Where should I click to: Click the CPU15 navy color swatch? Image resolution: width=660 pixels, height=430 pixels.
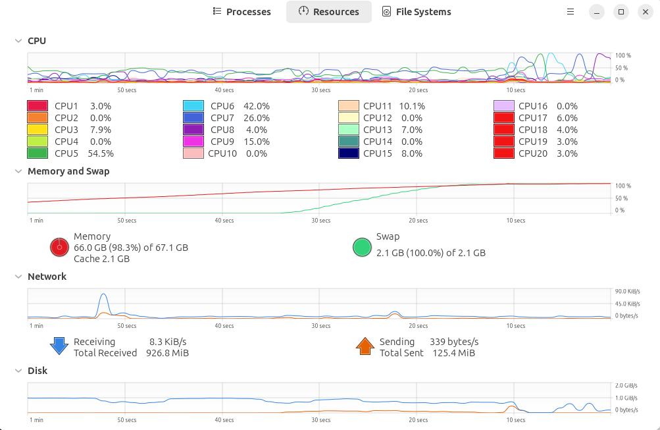(348, 153)
